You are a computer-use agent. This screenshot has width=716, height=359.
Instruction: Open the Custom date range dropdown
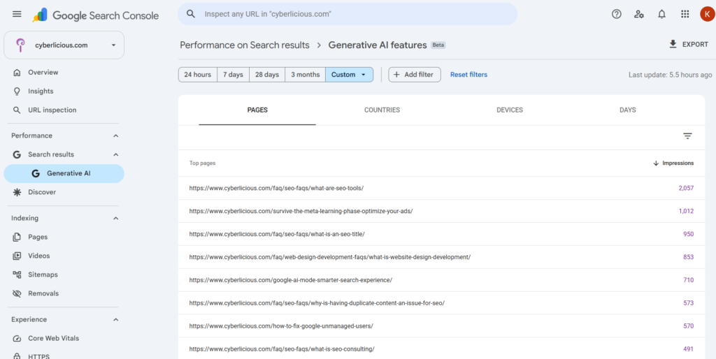click(350, 74)
